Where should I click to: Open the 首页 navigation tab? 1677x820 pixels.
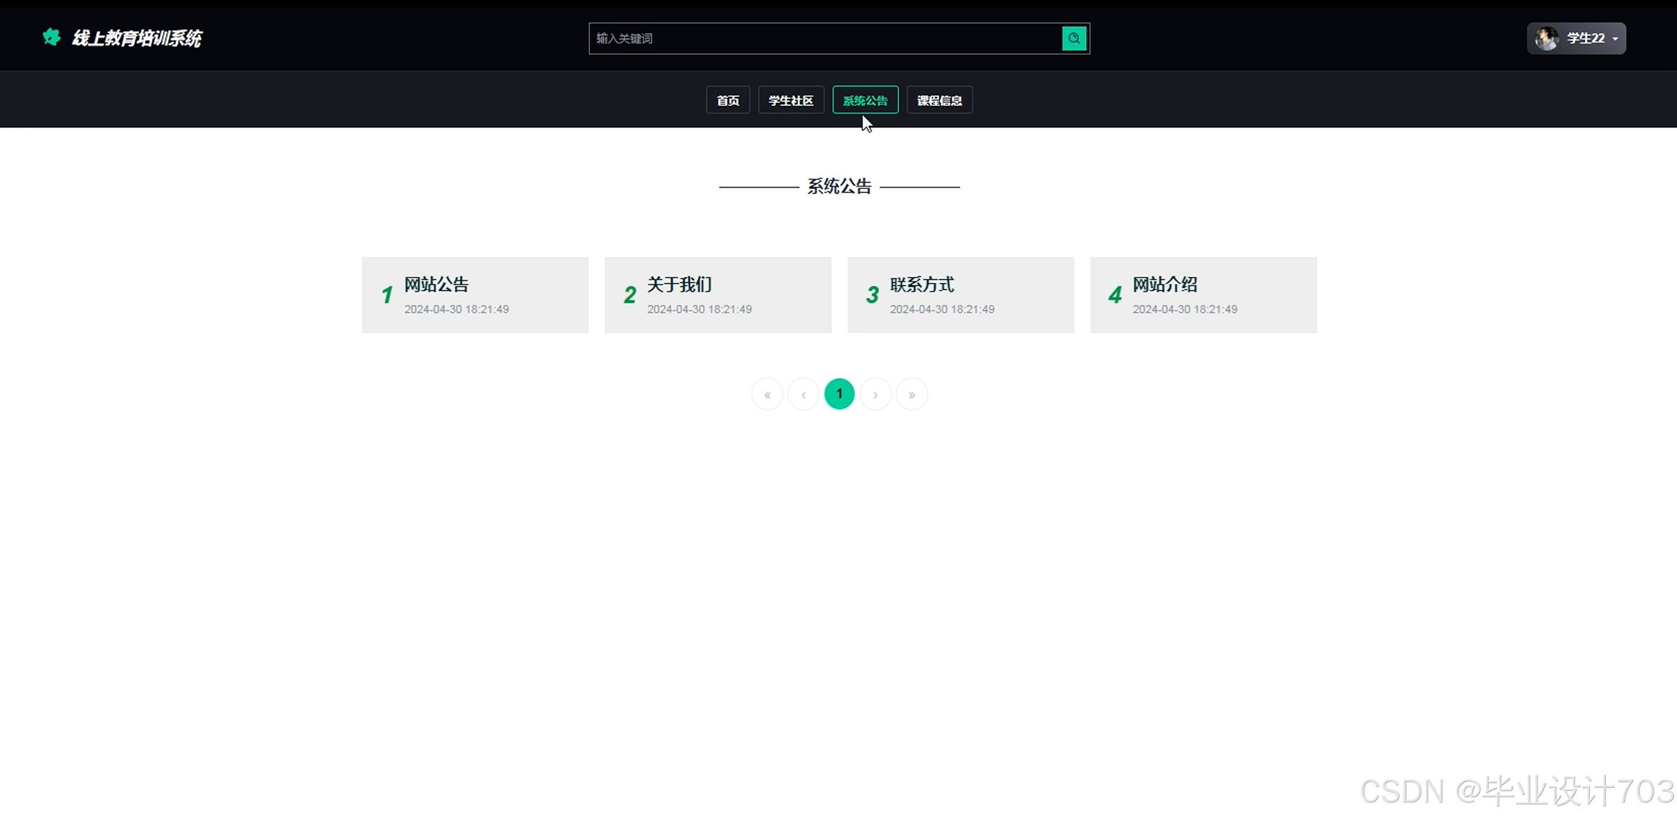728,100
